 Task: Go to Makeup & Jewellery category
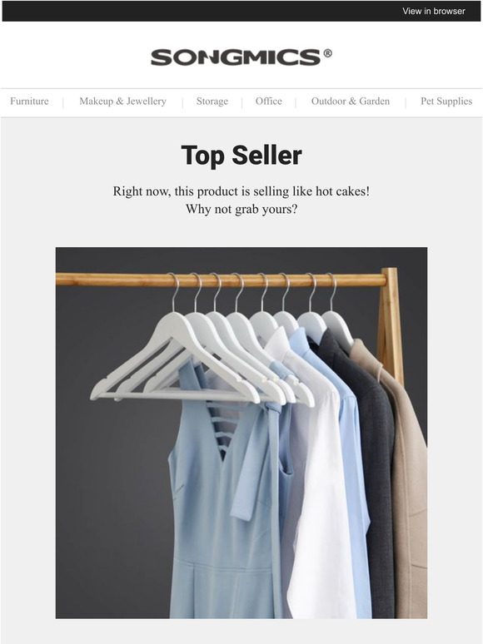point(122,101)
